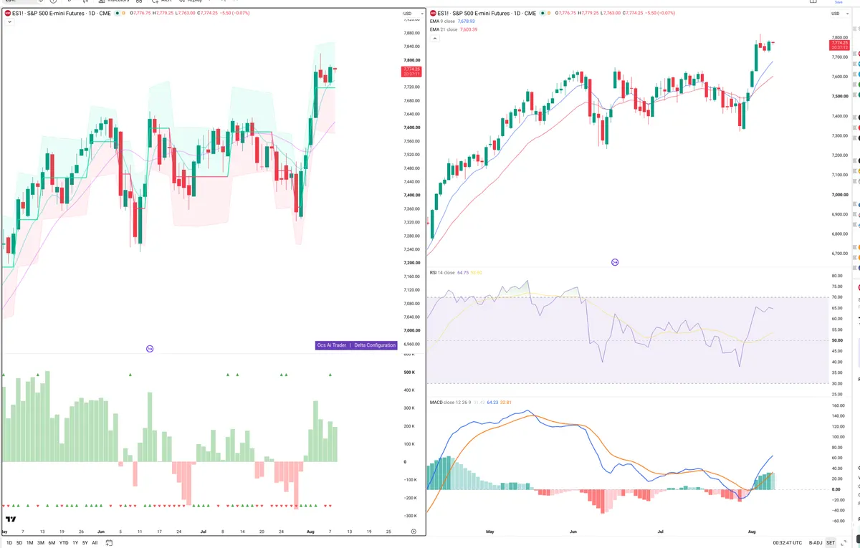The height and width of the screenshot is (548, 860).
Task: Click EMA 9 value 7,678.93
Action: click(x=467, y=21)
